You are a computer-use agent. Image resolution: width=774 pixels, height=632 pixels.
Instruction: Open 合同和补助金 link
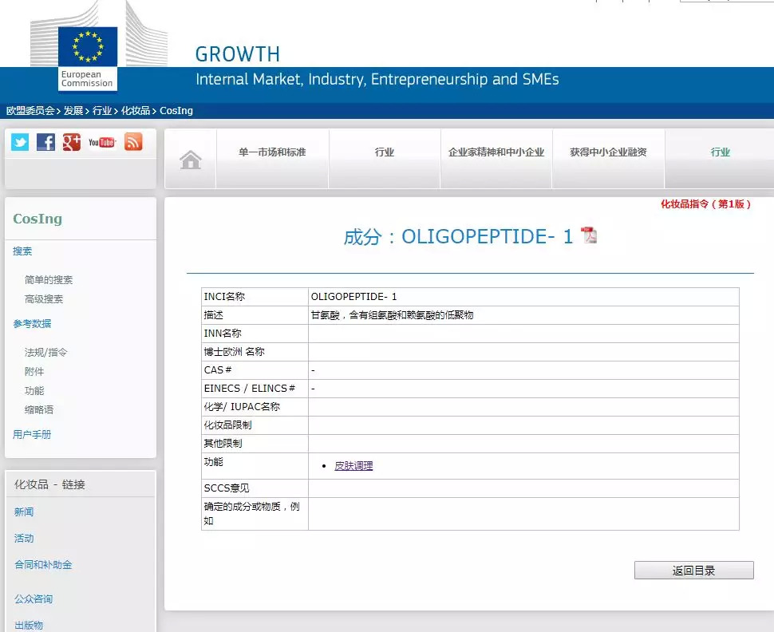[43, 565]
